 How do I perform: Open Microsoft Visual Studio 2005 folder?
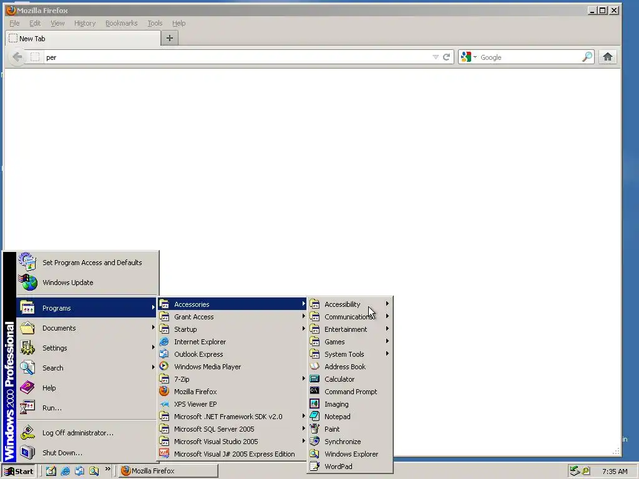coord(232,442)
